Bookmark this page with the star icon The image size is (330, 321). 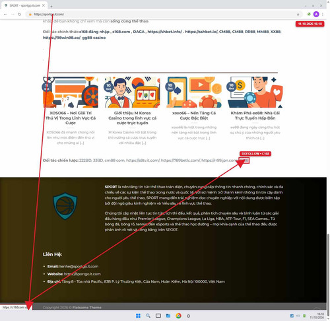pyautogui.click(x=298, y=15)
